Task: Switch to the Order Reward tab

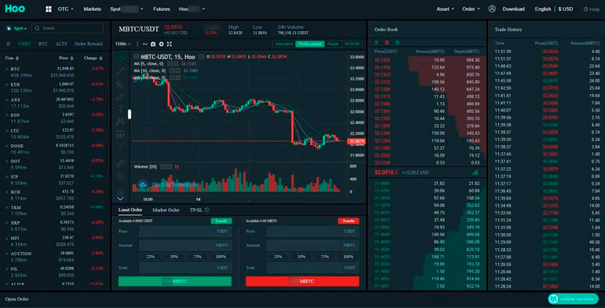Action: pos(88,44)
